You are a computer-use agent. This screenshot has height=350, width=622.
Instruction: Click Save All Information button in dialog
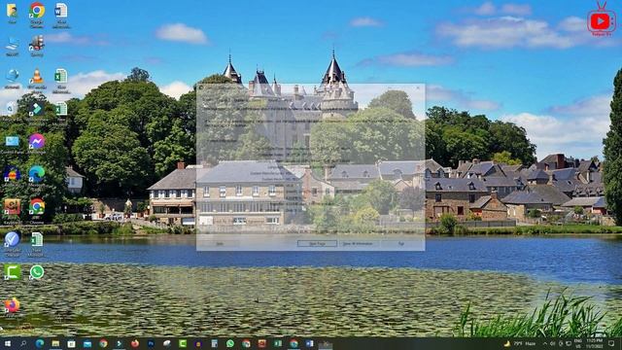[358, 244]
